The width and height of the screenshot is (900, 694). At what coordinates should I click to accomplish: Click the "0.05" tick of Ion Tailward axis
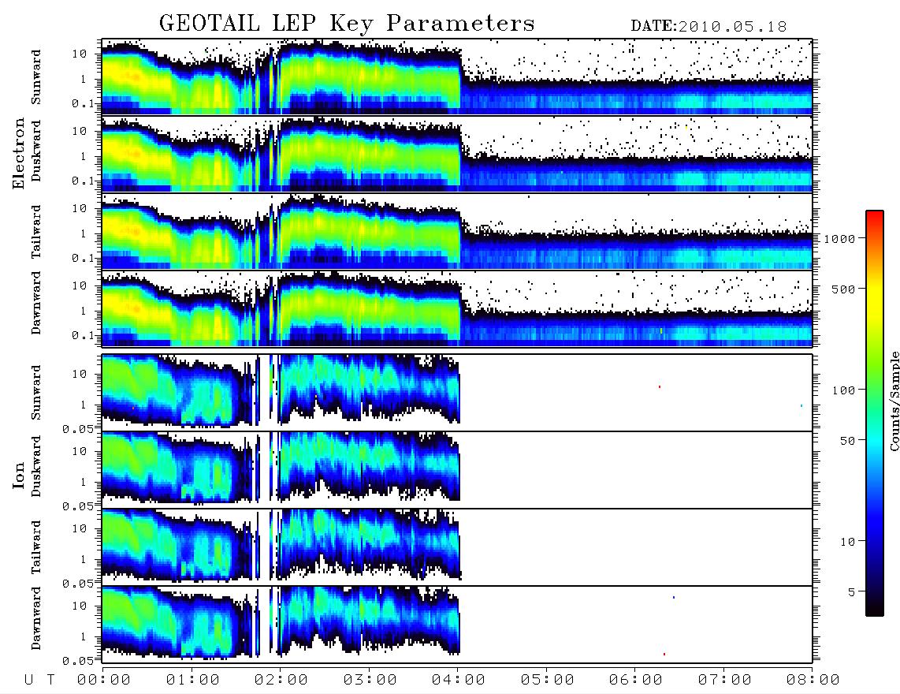point(78,583)
